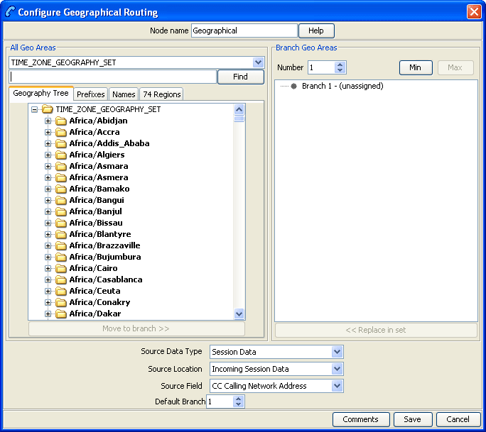Click the phone icon in title bar
The width and height of the screenshot is (486, 432).
[x=10, y=12]
